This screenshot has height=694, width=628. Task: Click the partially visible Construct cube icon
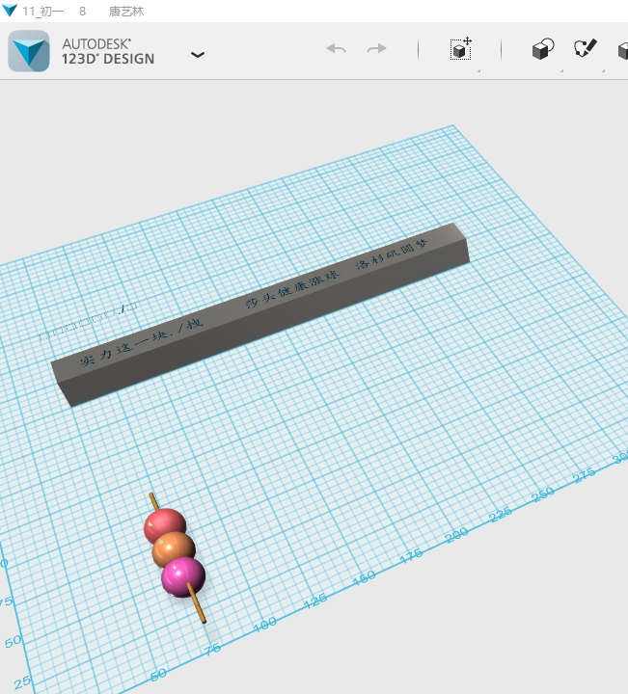coord(623,51)
